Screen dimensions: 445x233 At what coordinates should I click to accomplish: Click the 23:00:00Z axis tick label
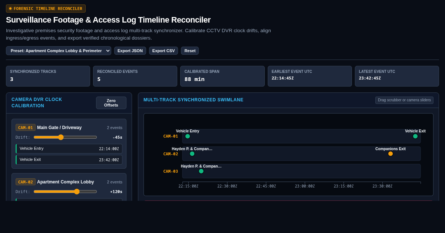pyautogui.click(x=305, y=186)
